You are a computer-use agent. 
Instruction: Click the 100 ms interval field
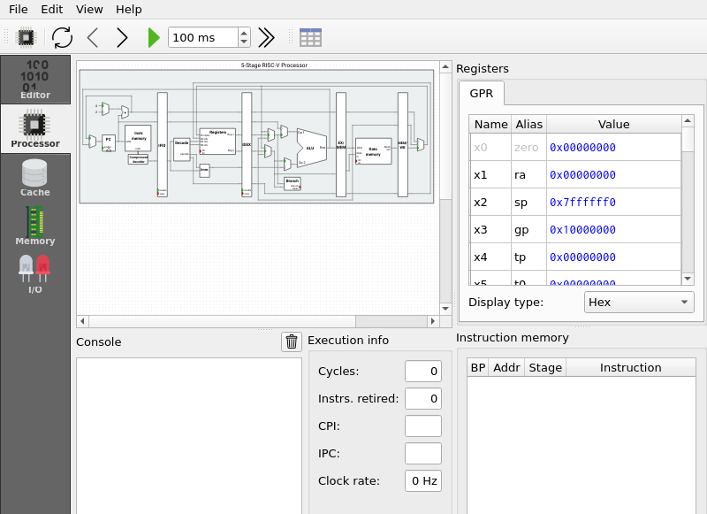point(203,37)
